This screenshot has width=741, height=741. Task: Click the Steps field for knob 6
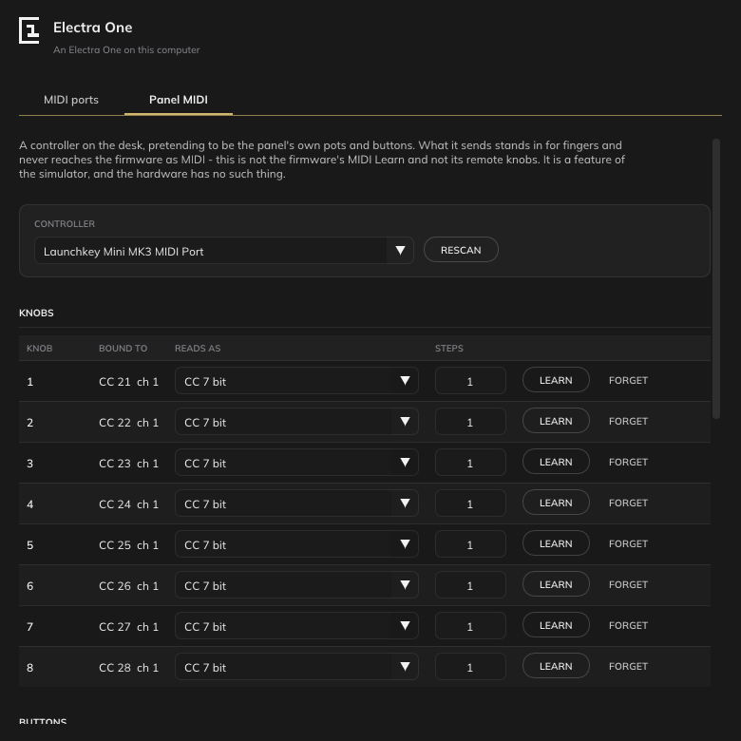pyautogui.click(x=470, y=584)
